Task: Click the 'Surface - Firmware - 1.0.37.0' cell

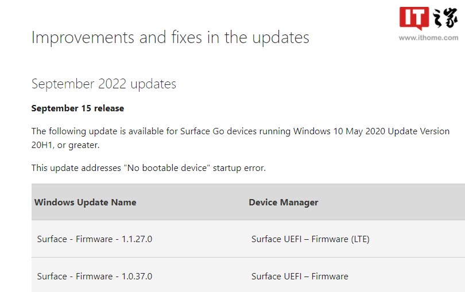Action: tap(95, 276)
